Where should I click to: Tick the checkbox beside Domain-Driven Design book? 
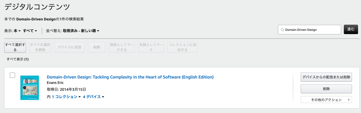[12, 75]
